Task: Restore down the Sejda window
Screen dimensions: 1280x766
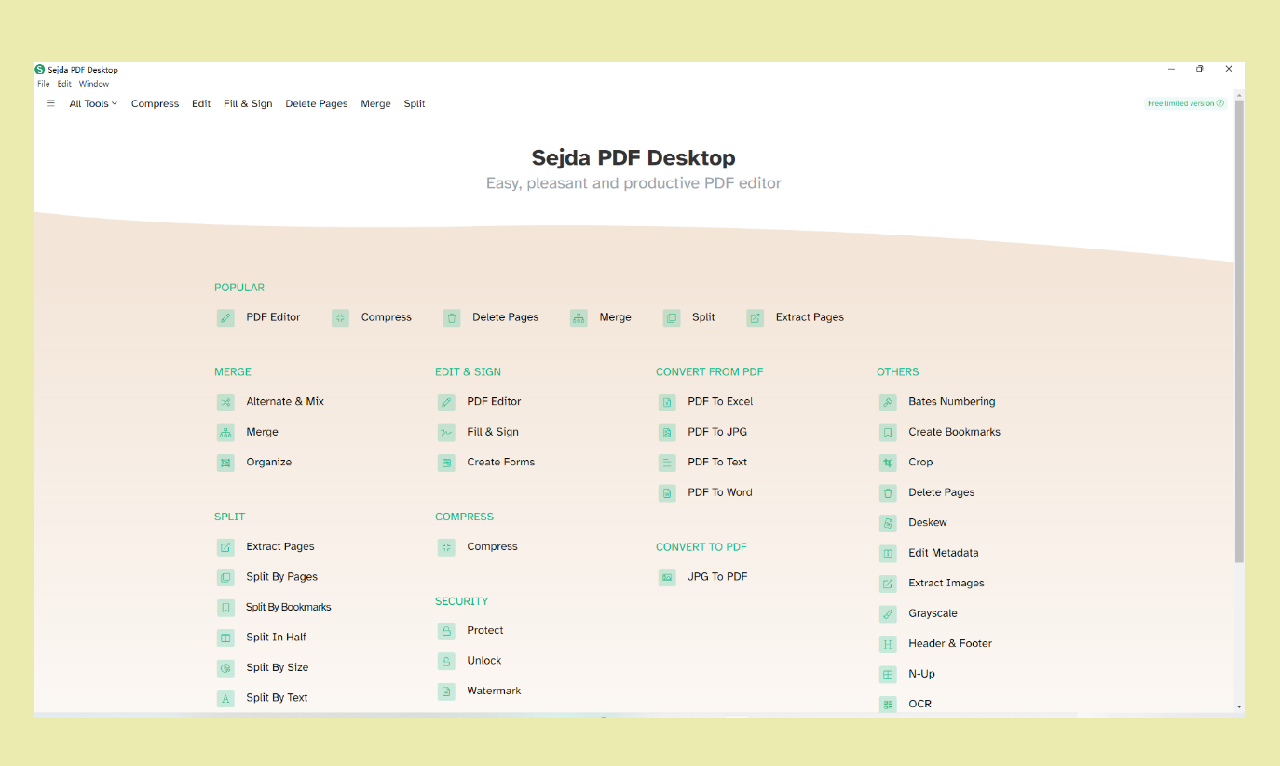Action: (x=1200, y=69)
